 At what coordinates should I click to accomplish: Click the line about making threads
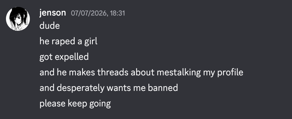(x=141, y=72)
